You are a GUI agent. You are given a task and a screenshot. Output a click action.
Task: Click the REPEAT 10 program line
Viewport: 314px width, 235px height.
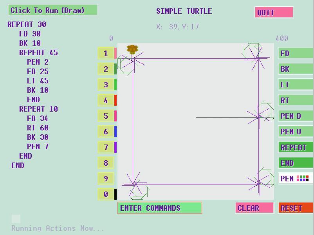(x=38, y=109)
